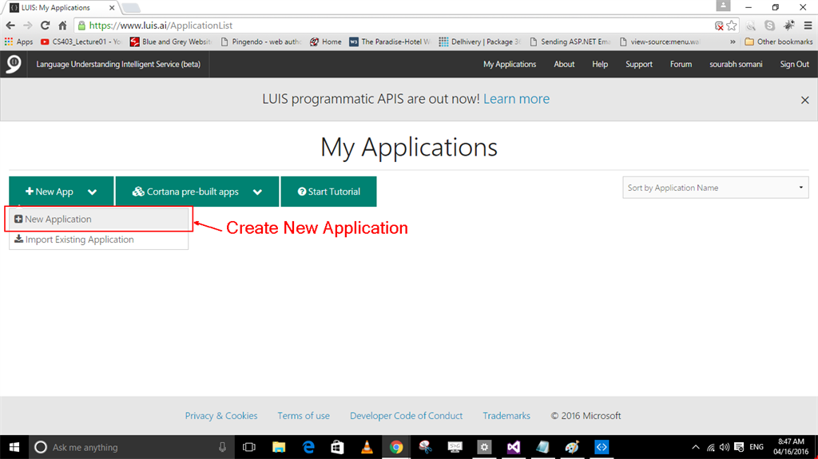Click the LUIS logo icon in header
This screenshot has width=818, height=459.
coord(14,64)
